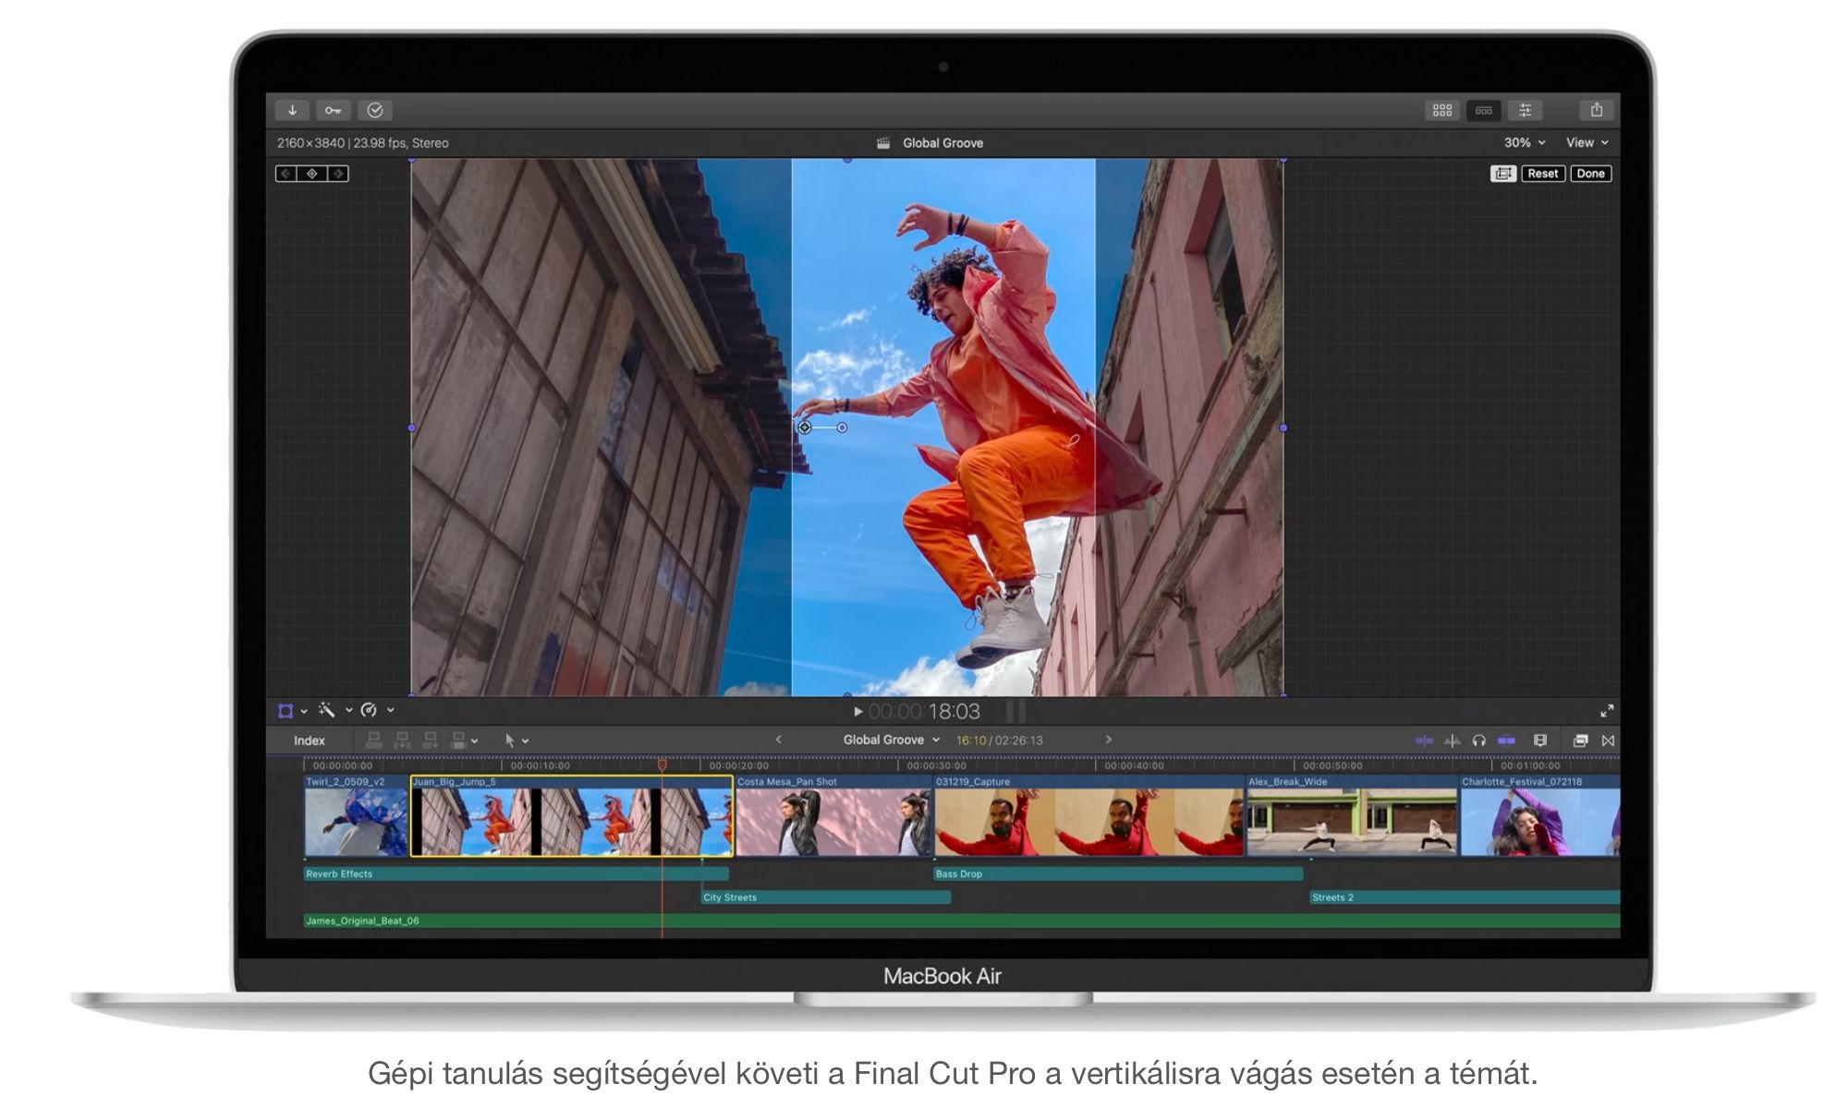Viewport: 1848px width, 1108px height.
Task: Add keyframe with the diamond button
Action: (x=312, y=174)
